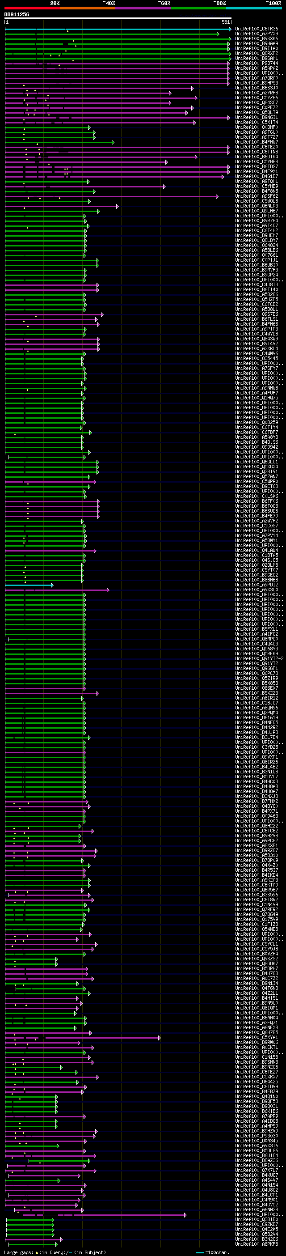Click hit label UniRef100_C5YZE6
Image resolution: width=286 pixels, height=1256 pixels.
pyautogui.click(x=257, y=98)
